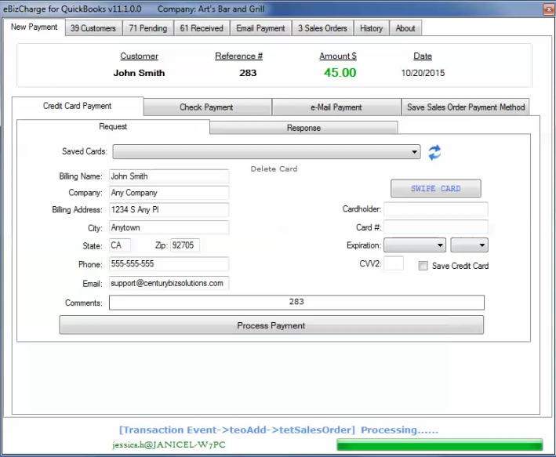This screenshot has height=457, width=556.
Task: Click the City input field
Action: click(x=169, y=227)
